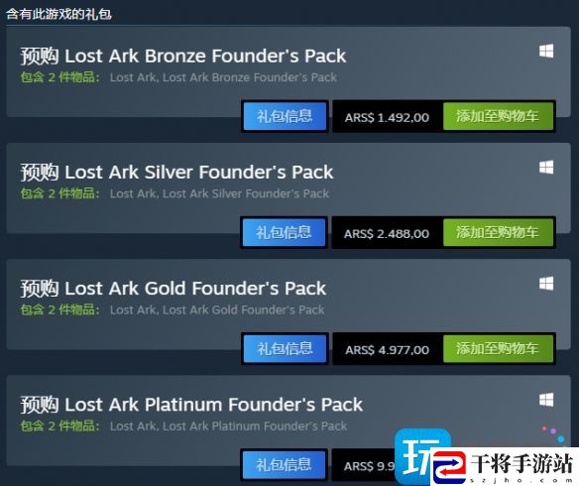Open 礼包信息 for Platinum Founder's Pack
This screenshot has height=486, width=579.
[x=284, y=465]
